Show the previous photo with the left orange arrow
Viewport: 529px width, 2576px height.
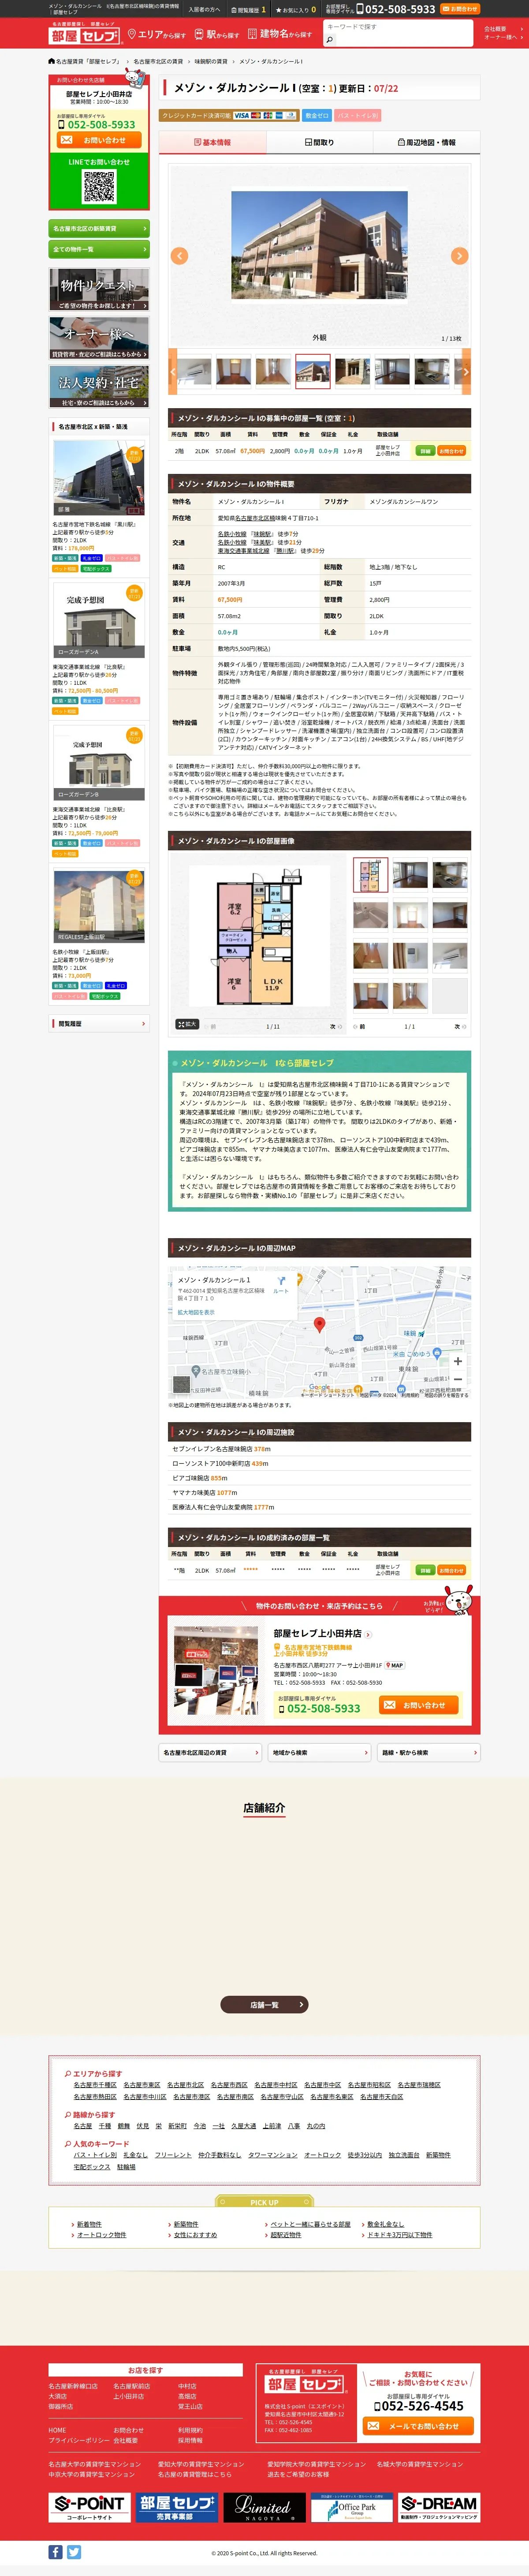pyautogui.click(x=180, y=256)
